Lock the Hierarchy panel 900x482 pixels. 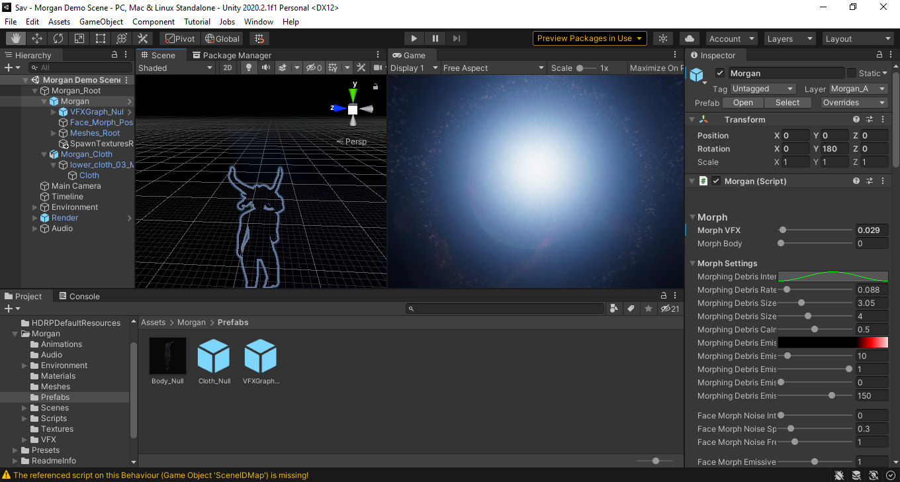coord(114,55)
